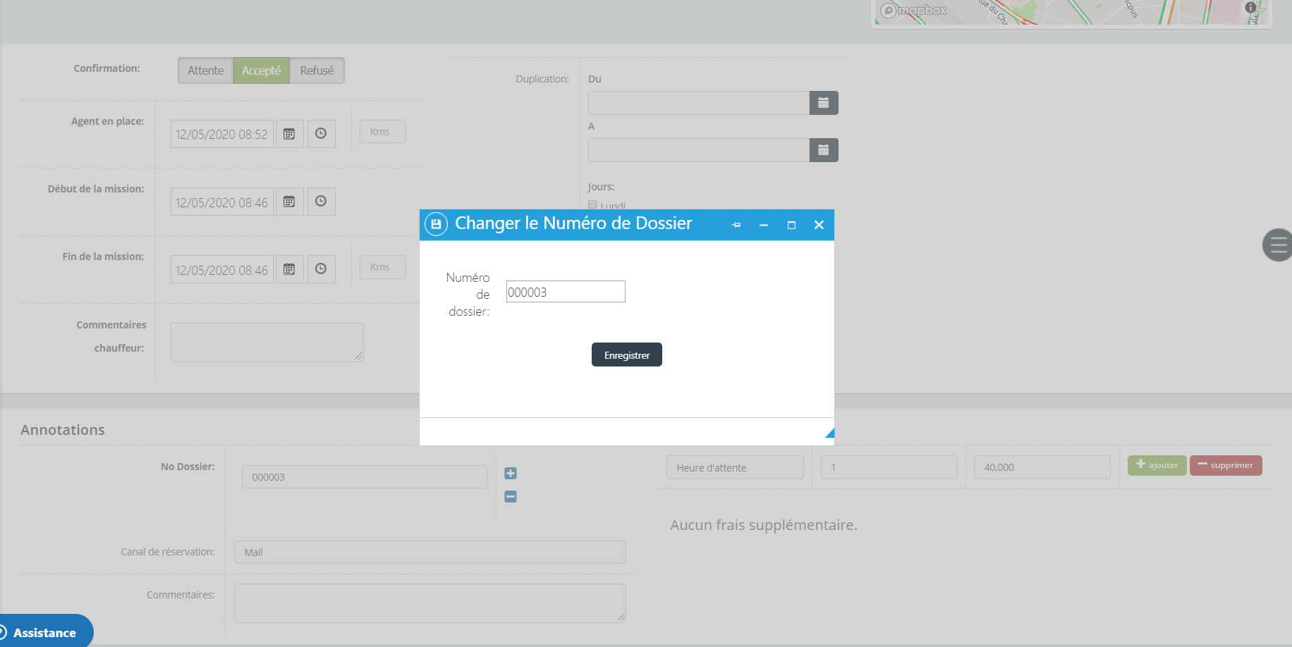1292x647 pixels.
Task: Open the Assistance help widget
Action: [x=44, y=632]
